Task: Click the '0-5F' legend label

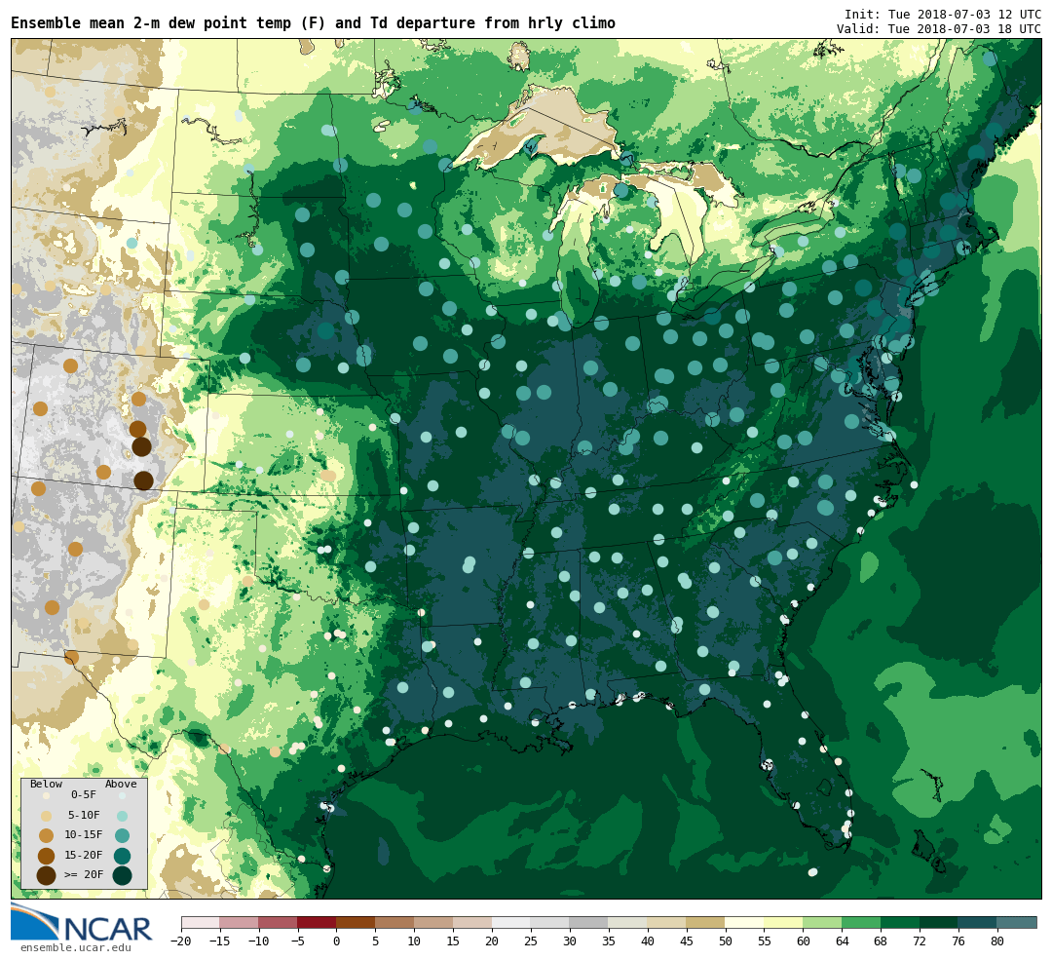Action: (84, 795)
